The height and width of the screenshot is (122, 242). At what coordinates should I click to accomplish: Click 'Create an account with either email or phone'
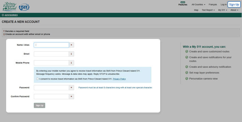point(28,34)
